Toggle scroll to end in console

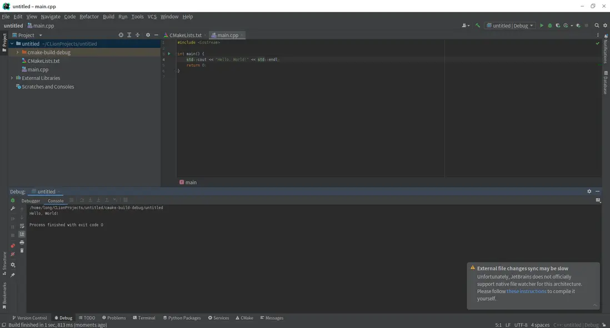pos(22,234)
